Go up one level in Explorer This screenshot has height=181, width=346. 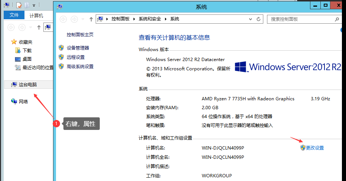coord(39,27)
